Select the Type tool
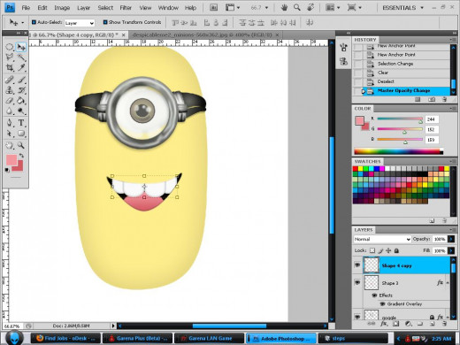The height and width of the screenshot is (345, 460). click(x=21, y=123)
